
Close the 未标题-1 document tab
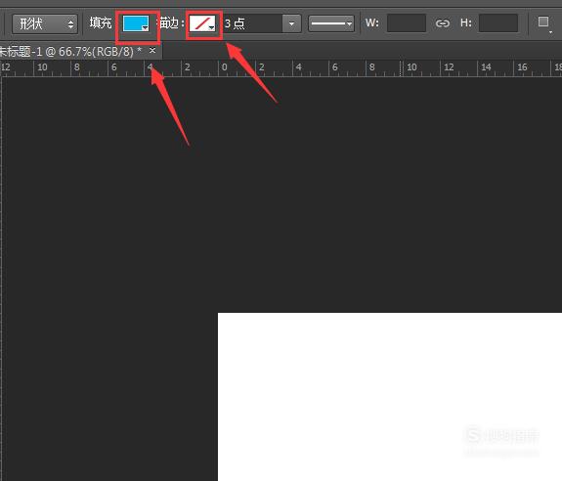coord(152,51)
